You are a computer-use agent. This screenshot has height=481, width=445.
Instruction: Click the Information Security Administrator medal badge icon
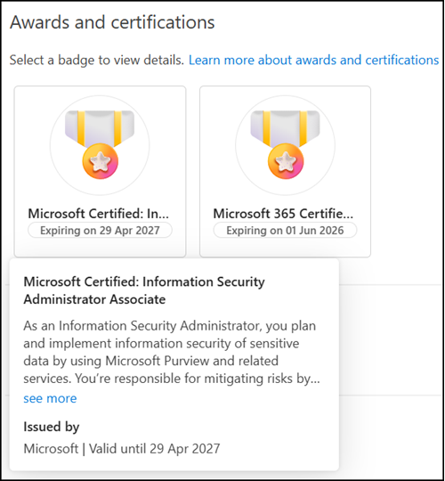100,145
